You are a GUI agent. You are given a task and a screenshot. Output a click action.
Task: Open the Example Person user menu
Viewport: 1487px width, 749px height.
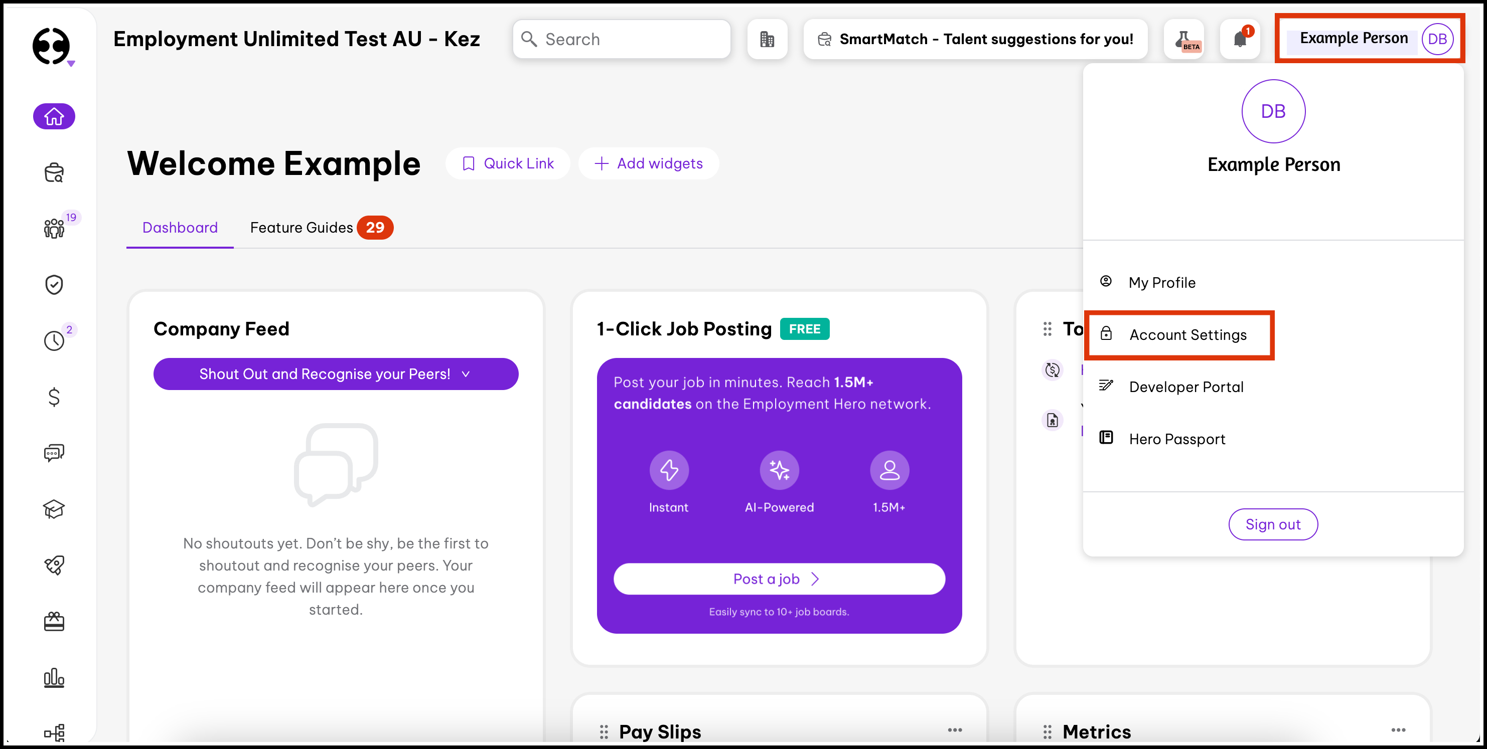coord(1369,39)
